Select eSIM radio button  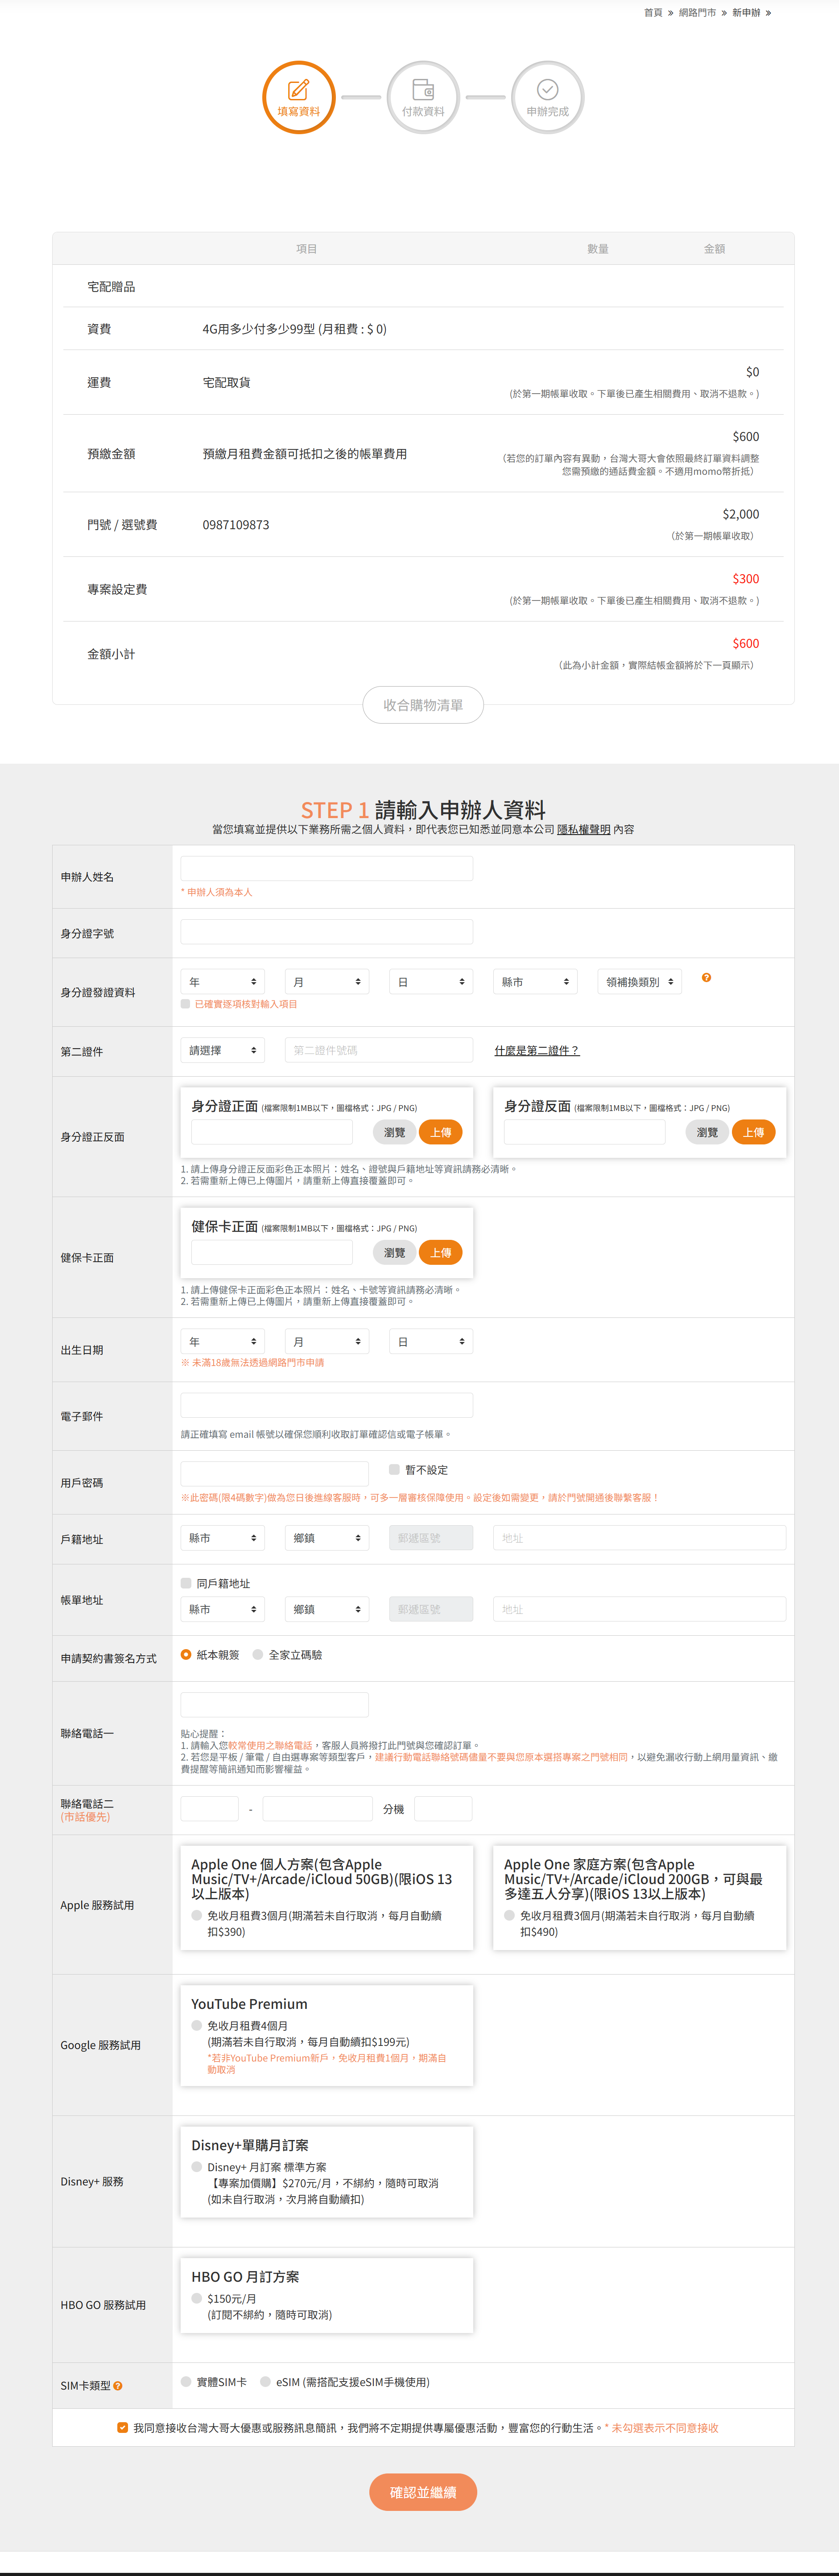point(266,2381)
